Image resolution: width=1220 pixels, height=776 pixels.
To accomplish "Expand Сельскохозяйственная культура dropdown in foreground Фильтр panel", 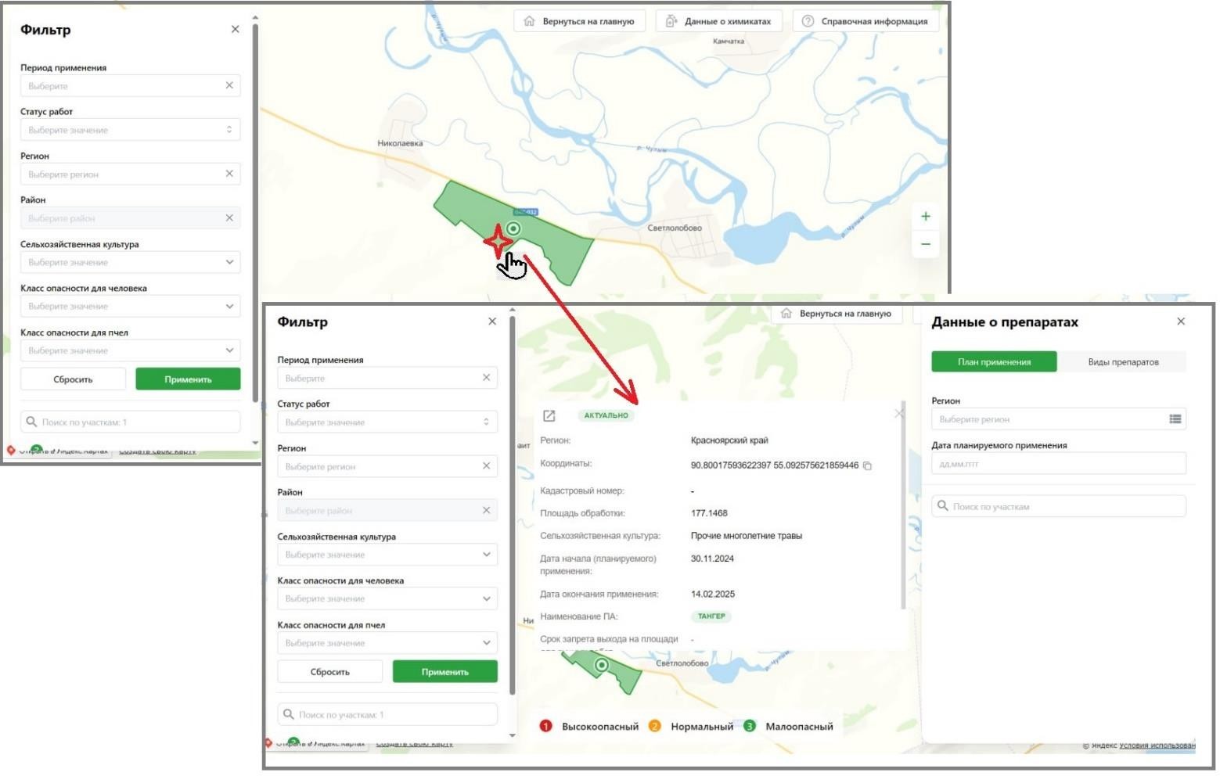I will (387, 555).
